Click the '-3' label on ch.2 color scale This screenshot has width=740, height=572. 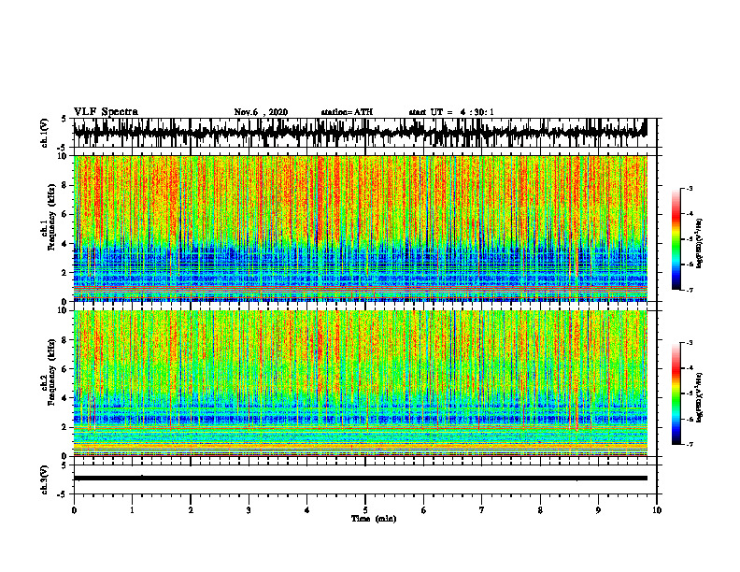[x=690, y=343]
